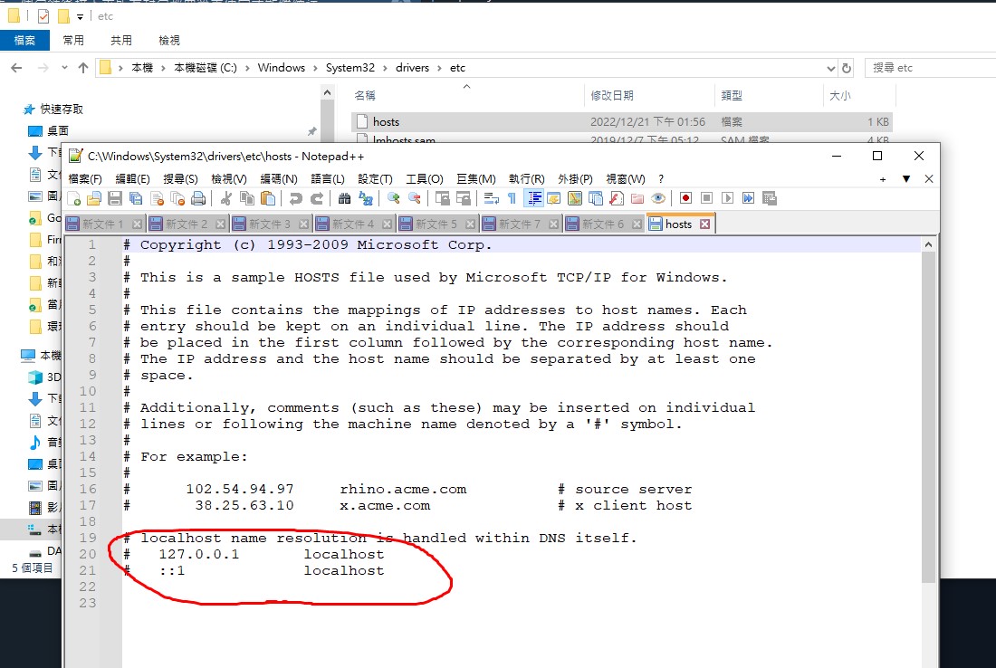
Task: Click the Print icon in the toolbar
Action: pos(198,198)
